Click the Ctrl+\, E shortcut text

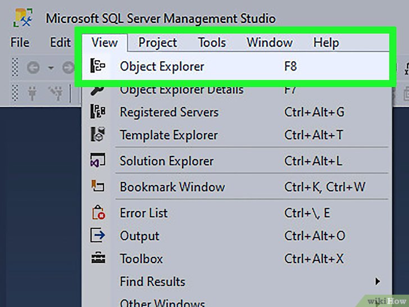pos(307,213)
